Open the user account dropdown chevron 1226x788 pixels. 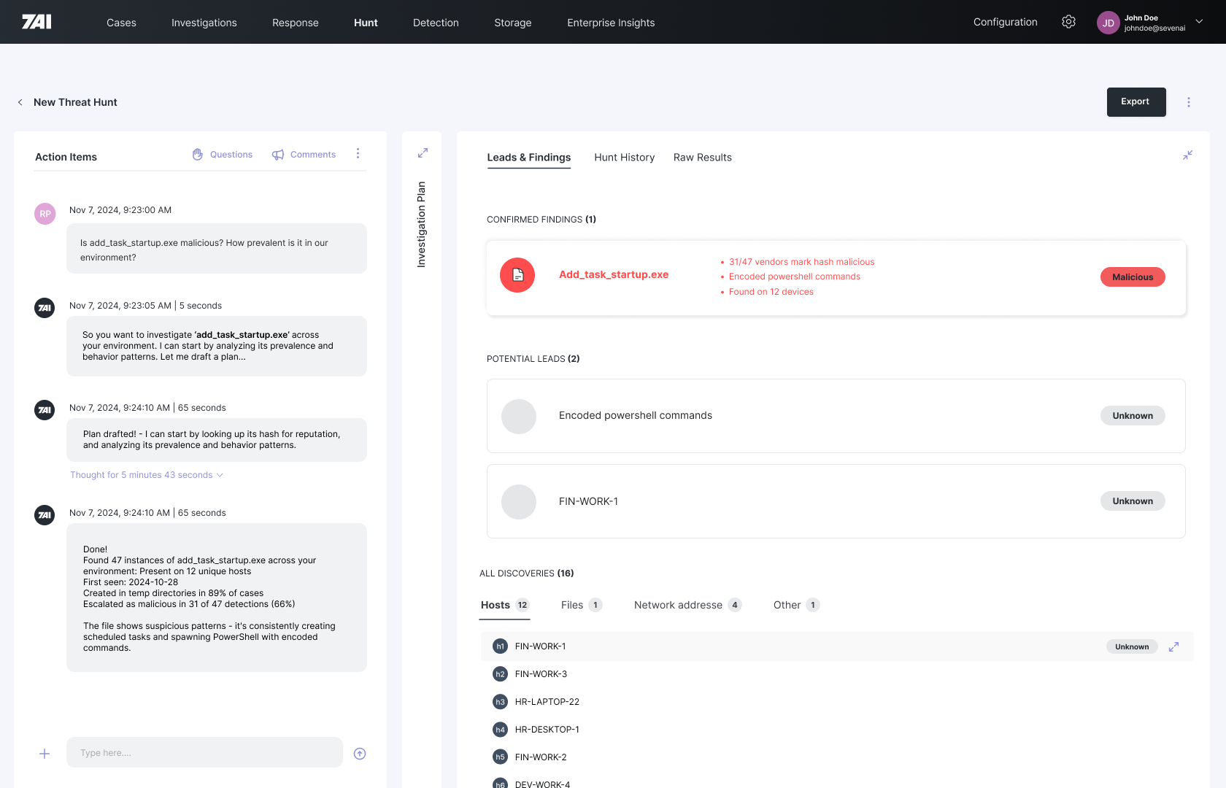pos(1199,22)
